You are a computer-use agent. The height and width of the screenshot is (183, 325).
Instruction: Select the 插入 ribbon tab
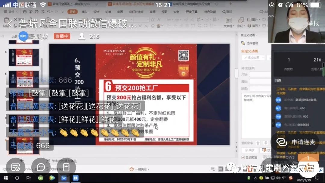[x=84, y=12]
